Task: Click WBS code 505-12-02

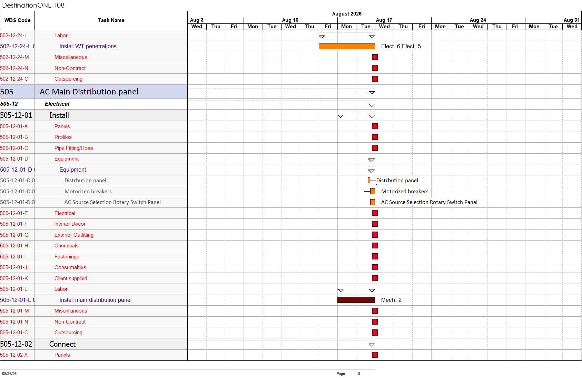Action: pos(16,344)
